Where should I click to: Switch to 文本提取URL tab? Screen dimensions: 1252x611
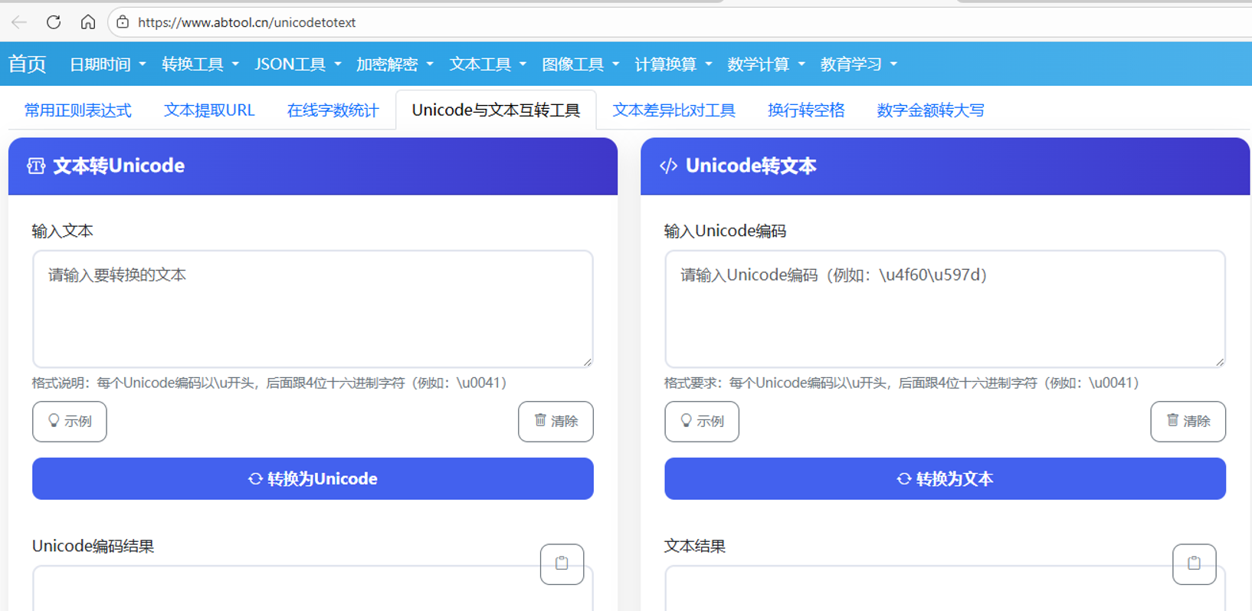209,110
